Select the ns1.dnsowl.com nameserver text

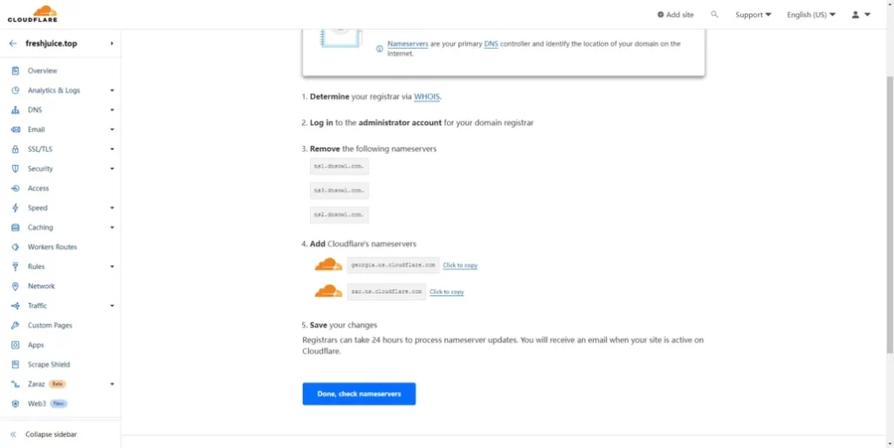(x=340, y=167)
